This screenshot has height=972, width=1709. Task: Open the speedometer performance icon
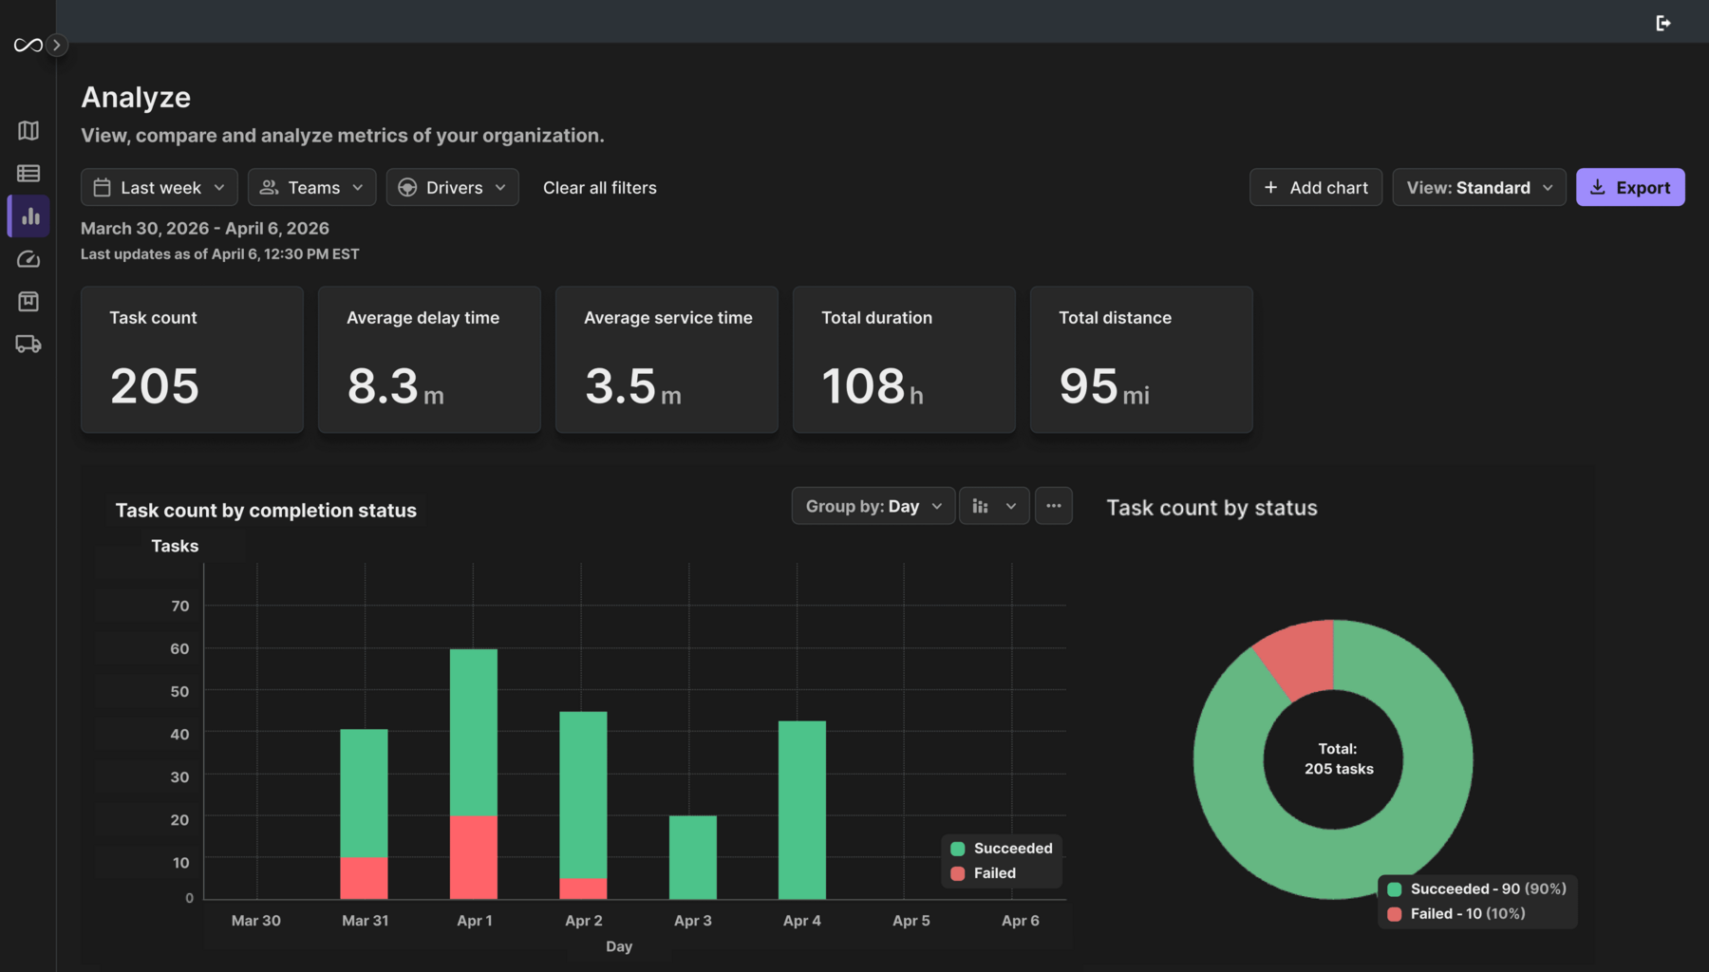tap(28, 259)
